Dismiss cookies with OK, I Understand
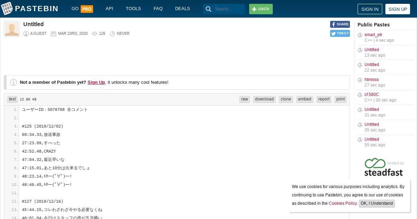417x219 pixels. click(x=377, y=203)
